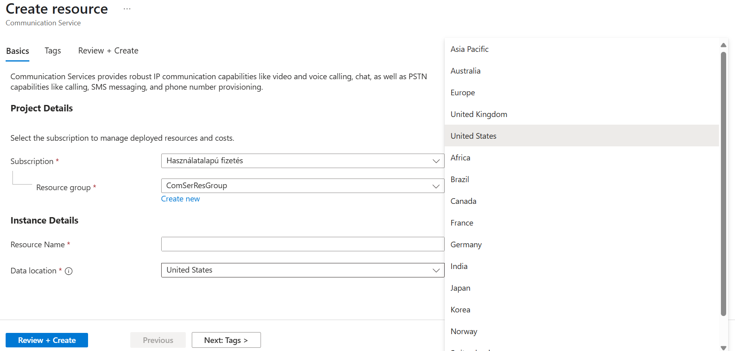Expand the Subscription dropdown
Viewport: 735px width, 351px height.
pyautogui.click(x=303, y=161)
